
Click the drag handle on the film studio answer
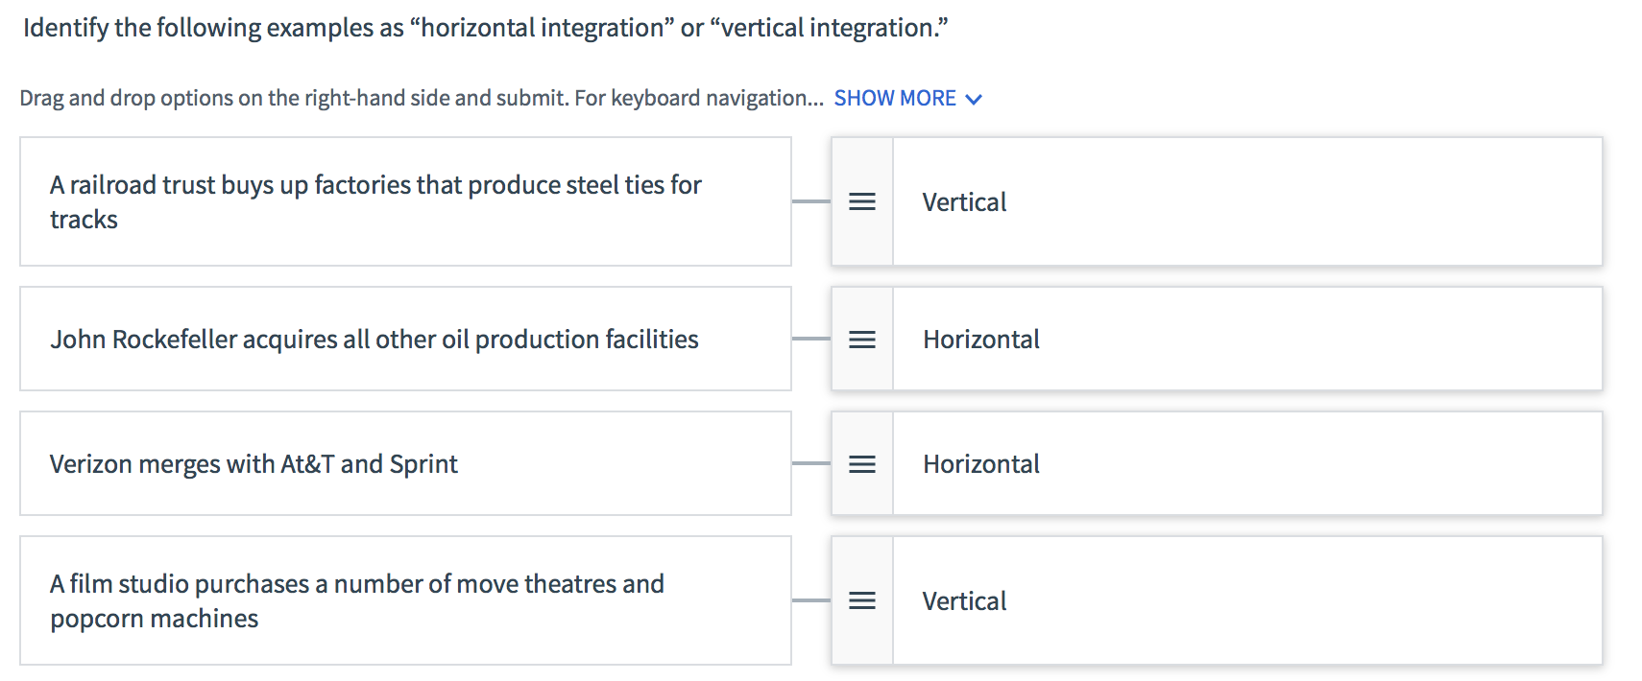coord(861,601)
